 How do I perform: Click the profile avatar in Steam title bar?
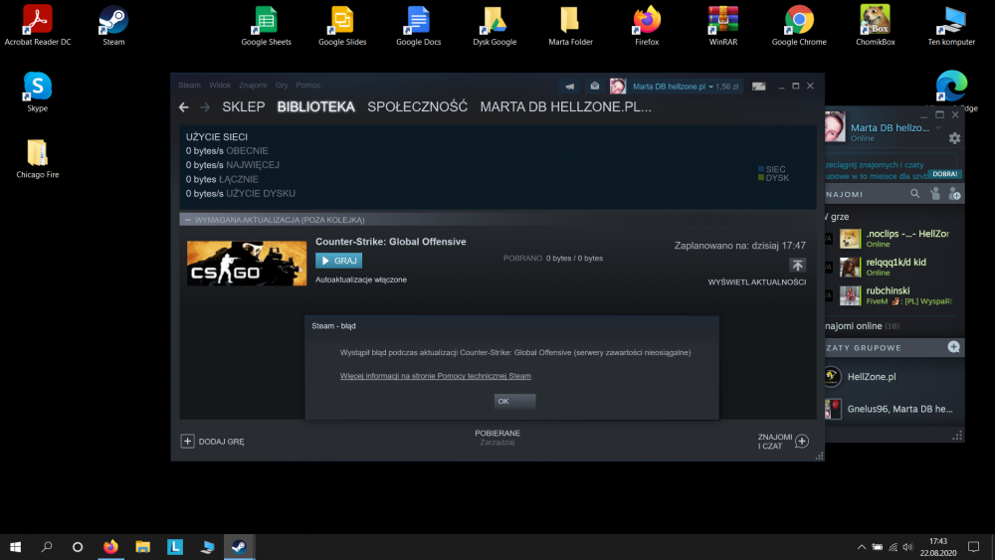[618, 87]
